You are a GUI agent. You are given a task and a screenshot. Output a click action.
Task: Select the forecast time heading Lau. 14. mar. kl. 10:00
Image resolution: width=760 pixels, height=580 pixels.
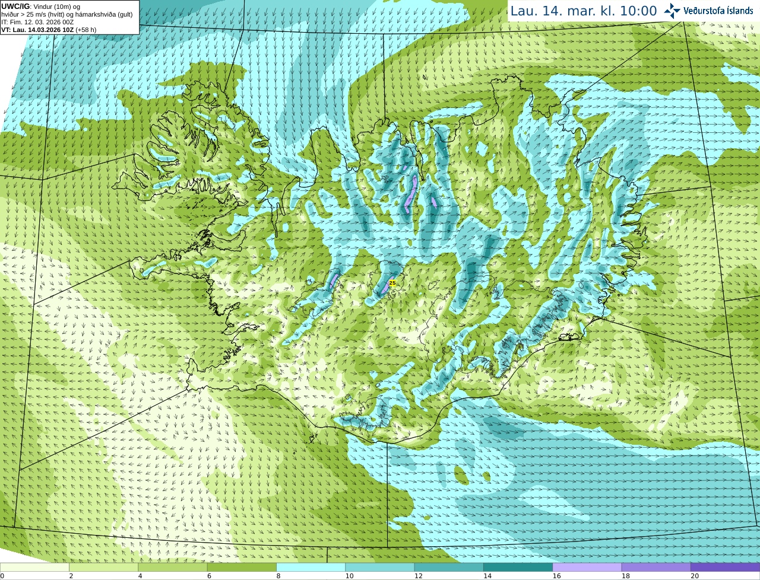(x=584, y=11)
